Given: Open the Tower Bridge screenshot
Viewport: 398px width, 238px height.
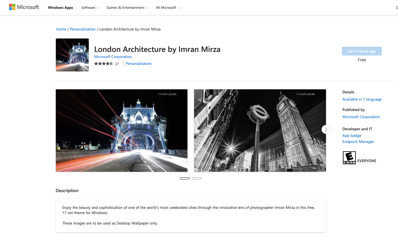Looking at the screenshot, I should [x=121, y=131].
